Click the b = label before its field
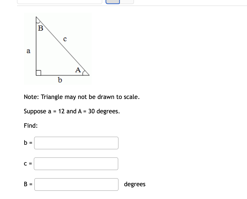This screenshot has height=199, width=247. 27,143
